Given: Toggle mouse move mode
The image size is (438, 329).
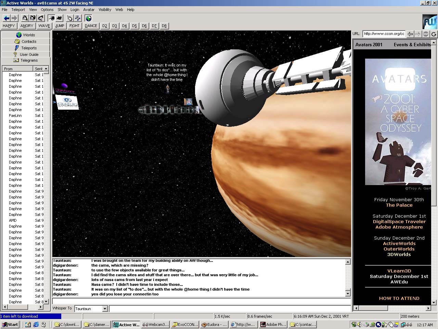Looking at the screenshot, I should [x=70, y=18].
